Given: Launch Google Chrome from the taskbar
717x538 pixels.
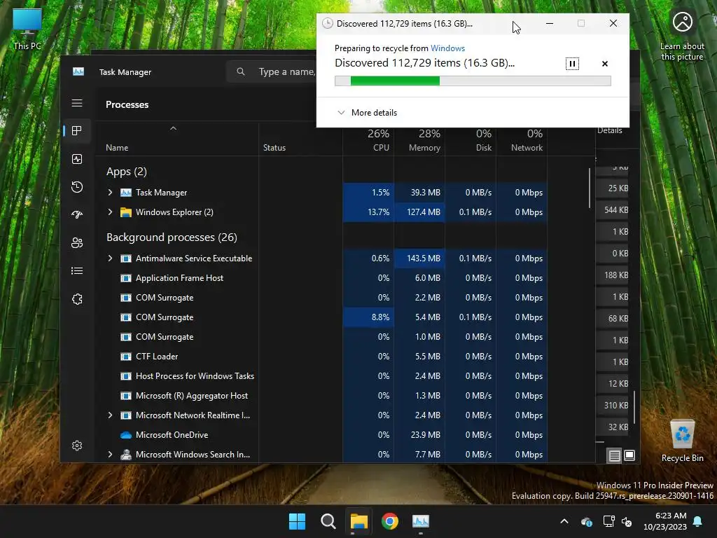Looking at the screenshot, I should point(389,521).
